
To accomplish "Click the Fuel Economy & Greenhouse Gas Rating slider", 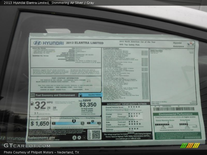I will (68, 123).
